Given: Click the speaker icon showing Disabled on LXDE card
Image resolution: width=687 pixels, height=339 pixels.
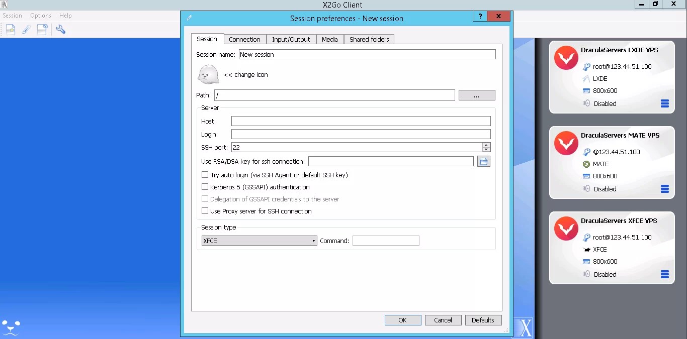Looking at the screenshot, I should click(586, 103).
